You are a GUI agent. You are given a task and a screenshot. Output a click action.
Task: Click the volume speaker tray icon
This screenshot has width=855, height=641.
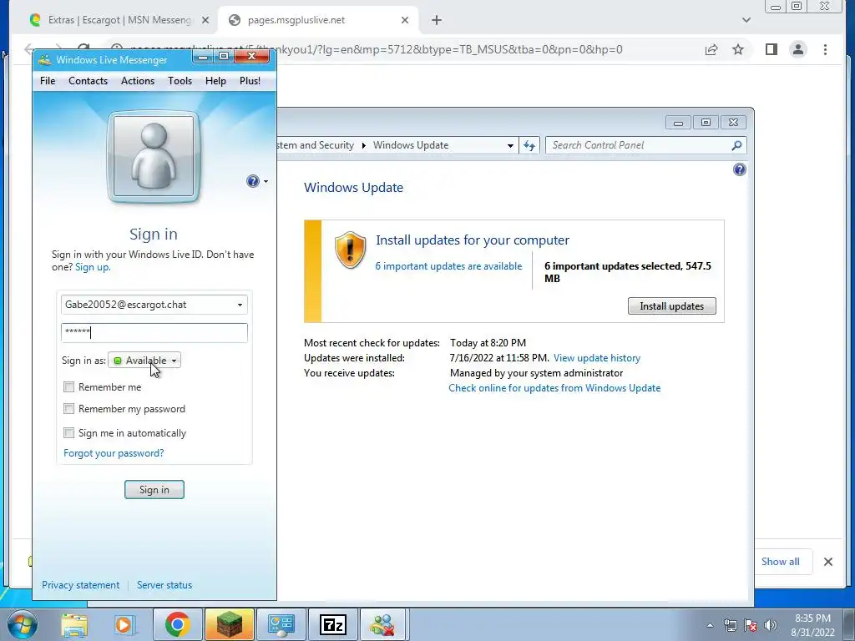click(x=771, y=625)
